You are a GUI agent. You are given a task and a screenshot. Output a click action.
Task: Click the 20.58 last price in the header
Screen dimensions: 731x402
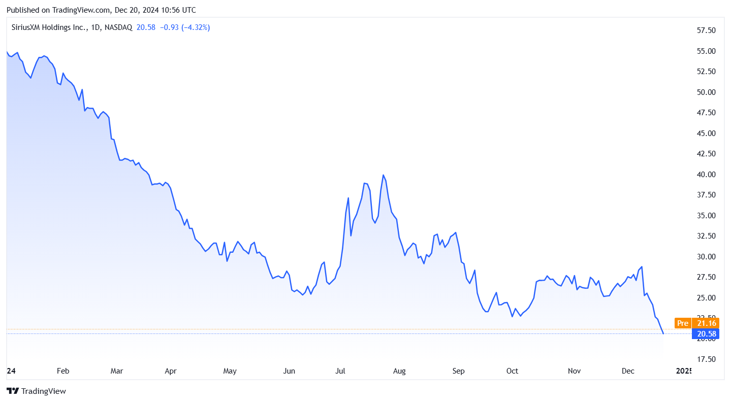[145, 27]
